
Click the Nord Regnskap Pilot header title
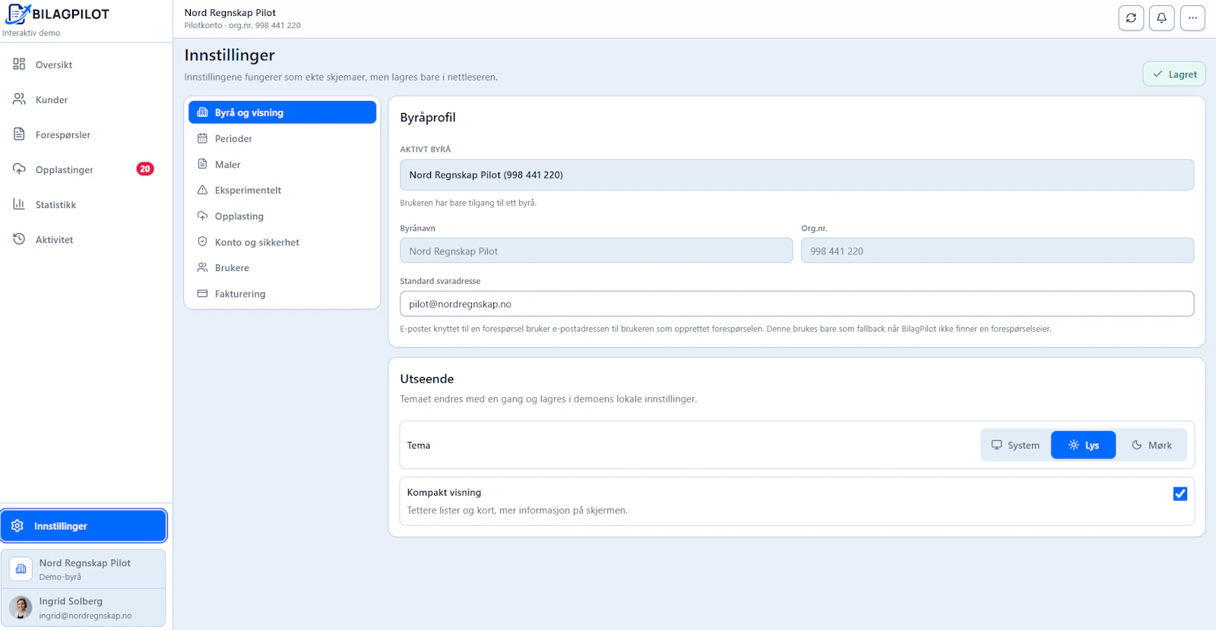pos(230,12)
